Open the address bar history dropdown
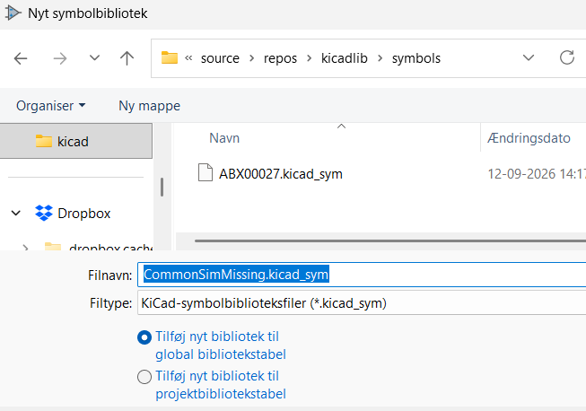 [x=529, y=58]
